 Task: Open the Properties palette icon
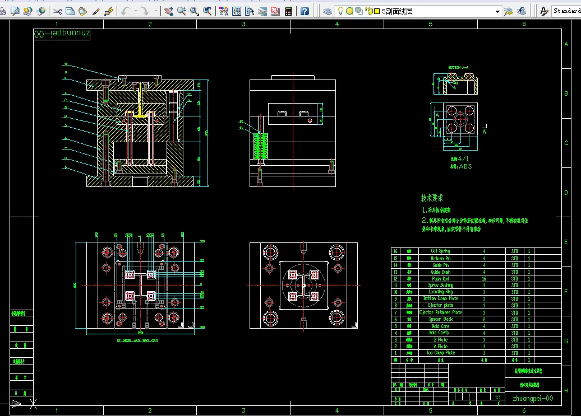(x=224, y=11)
